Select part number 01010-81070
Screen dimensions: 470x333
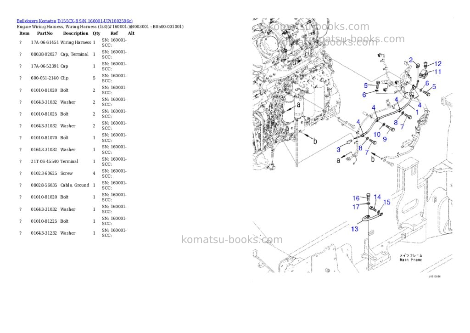[x=44, y=138]
